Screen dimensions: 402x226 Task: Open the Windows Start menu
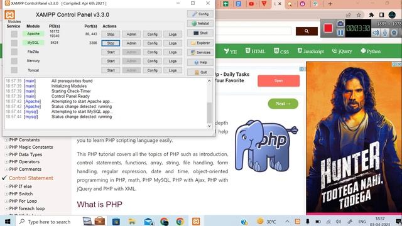[x=8, y=222]
